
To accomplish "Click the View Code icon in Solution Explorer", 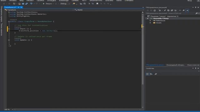I will (x=180, y=10).
